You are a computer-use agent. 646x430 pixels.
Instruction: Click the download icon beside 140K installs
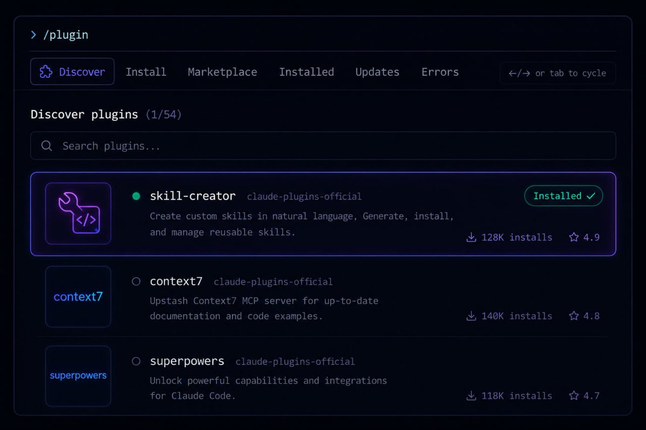pos(471,316)
